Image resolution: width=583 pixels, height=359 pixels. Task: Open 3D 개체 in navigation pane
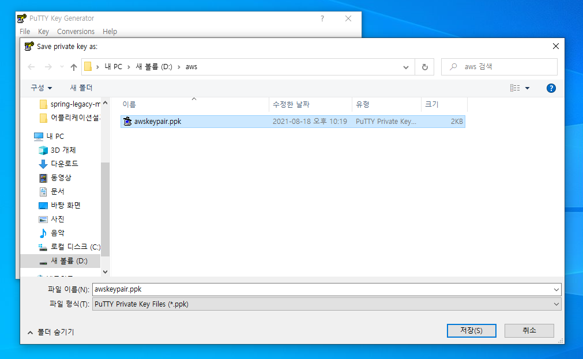(57, 150)
